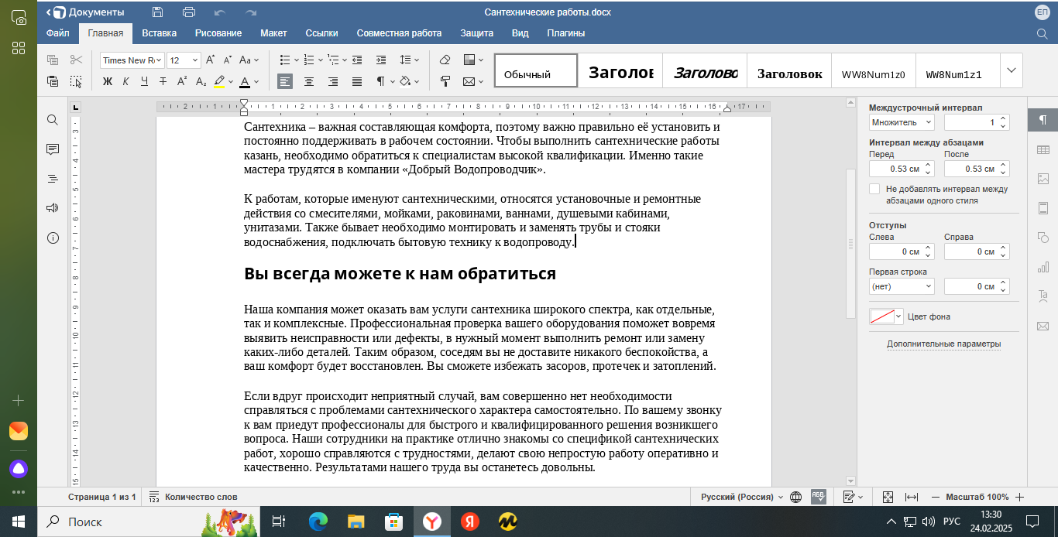Viewport: 1058px width, 537px height.
Task: Align text right
Action: click(x=333, y=81)
